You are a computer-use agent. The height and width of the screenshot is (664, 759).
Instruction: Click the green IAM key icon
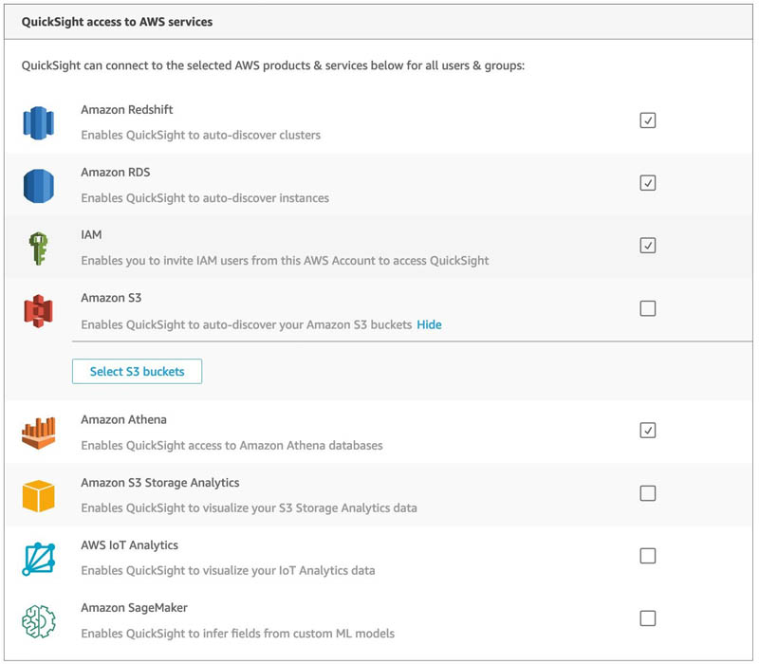click(38, 249)
